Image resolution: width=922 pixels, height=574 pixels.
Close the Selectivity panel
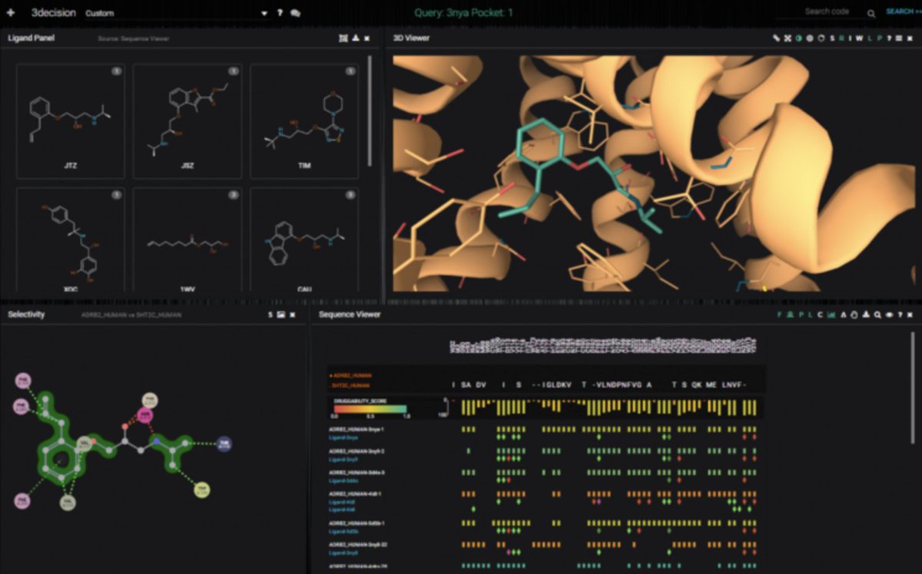tap(293, 315)
